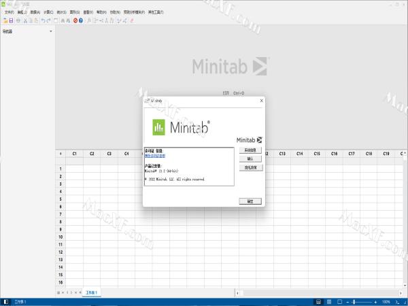Click the zoom out minus icon
408x306 pixels.
pos(347,302)
